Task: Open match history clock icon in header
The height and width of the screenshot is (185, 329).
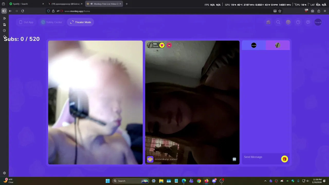Action: pos(298,22)
